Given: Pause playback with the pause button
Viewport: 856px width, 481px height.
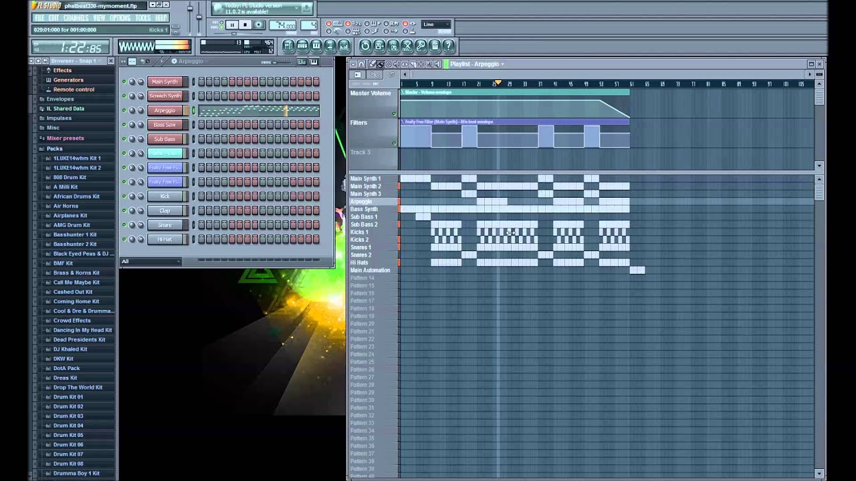Looking at the screenshot, I should click(232, 25).
